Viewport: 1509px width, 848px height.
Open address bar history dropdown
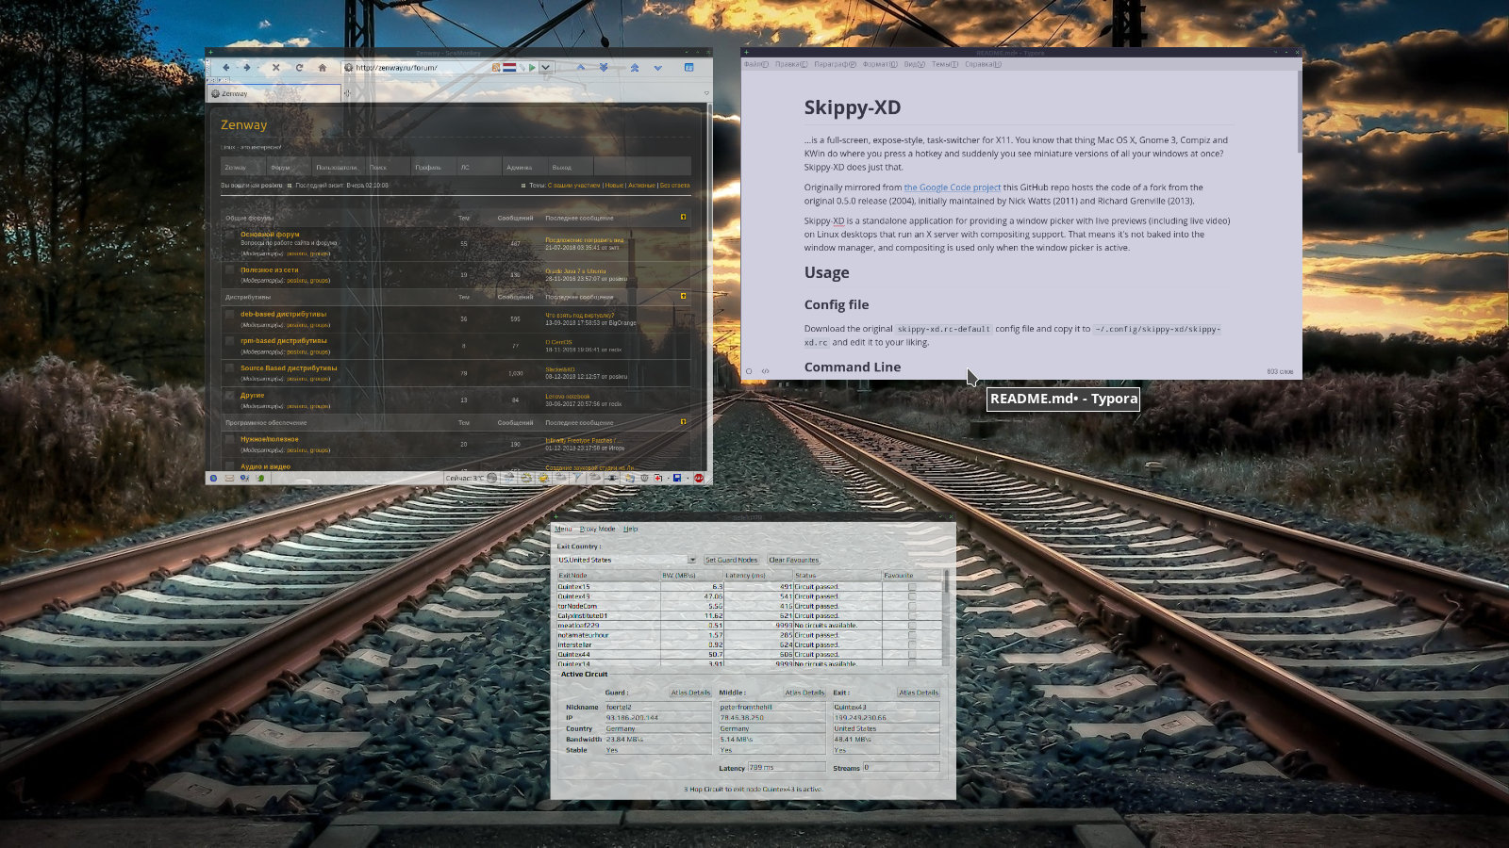[545, 68]
